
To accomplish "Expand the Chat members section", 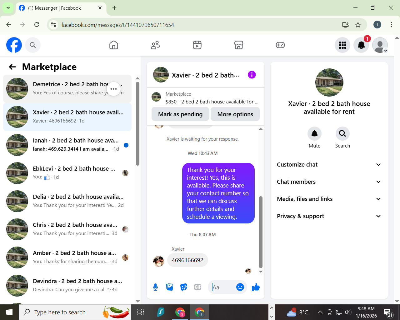I will (x=329, y=182).
